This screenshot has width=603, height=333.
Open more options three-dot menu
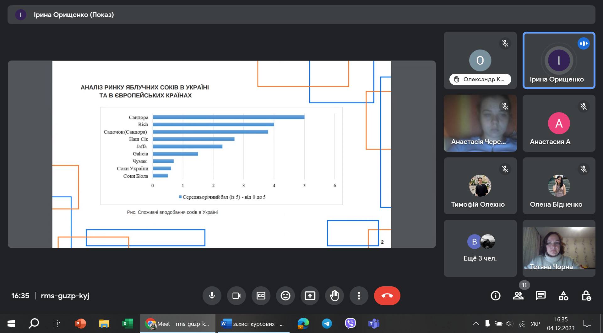(x=359, y=296)
